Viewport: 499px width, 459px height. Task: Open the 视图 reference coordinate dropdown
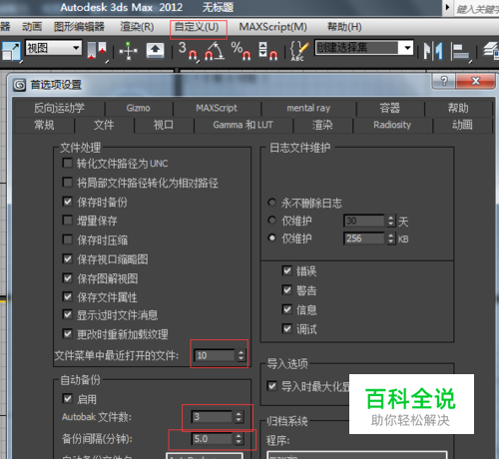[x=54, y=48]
